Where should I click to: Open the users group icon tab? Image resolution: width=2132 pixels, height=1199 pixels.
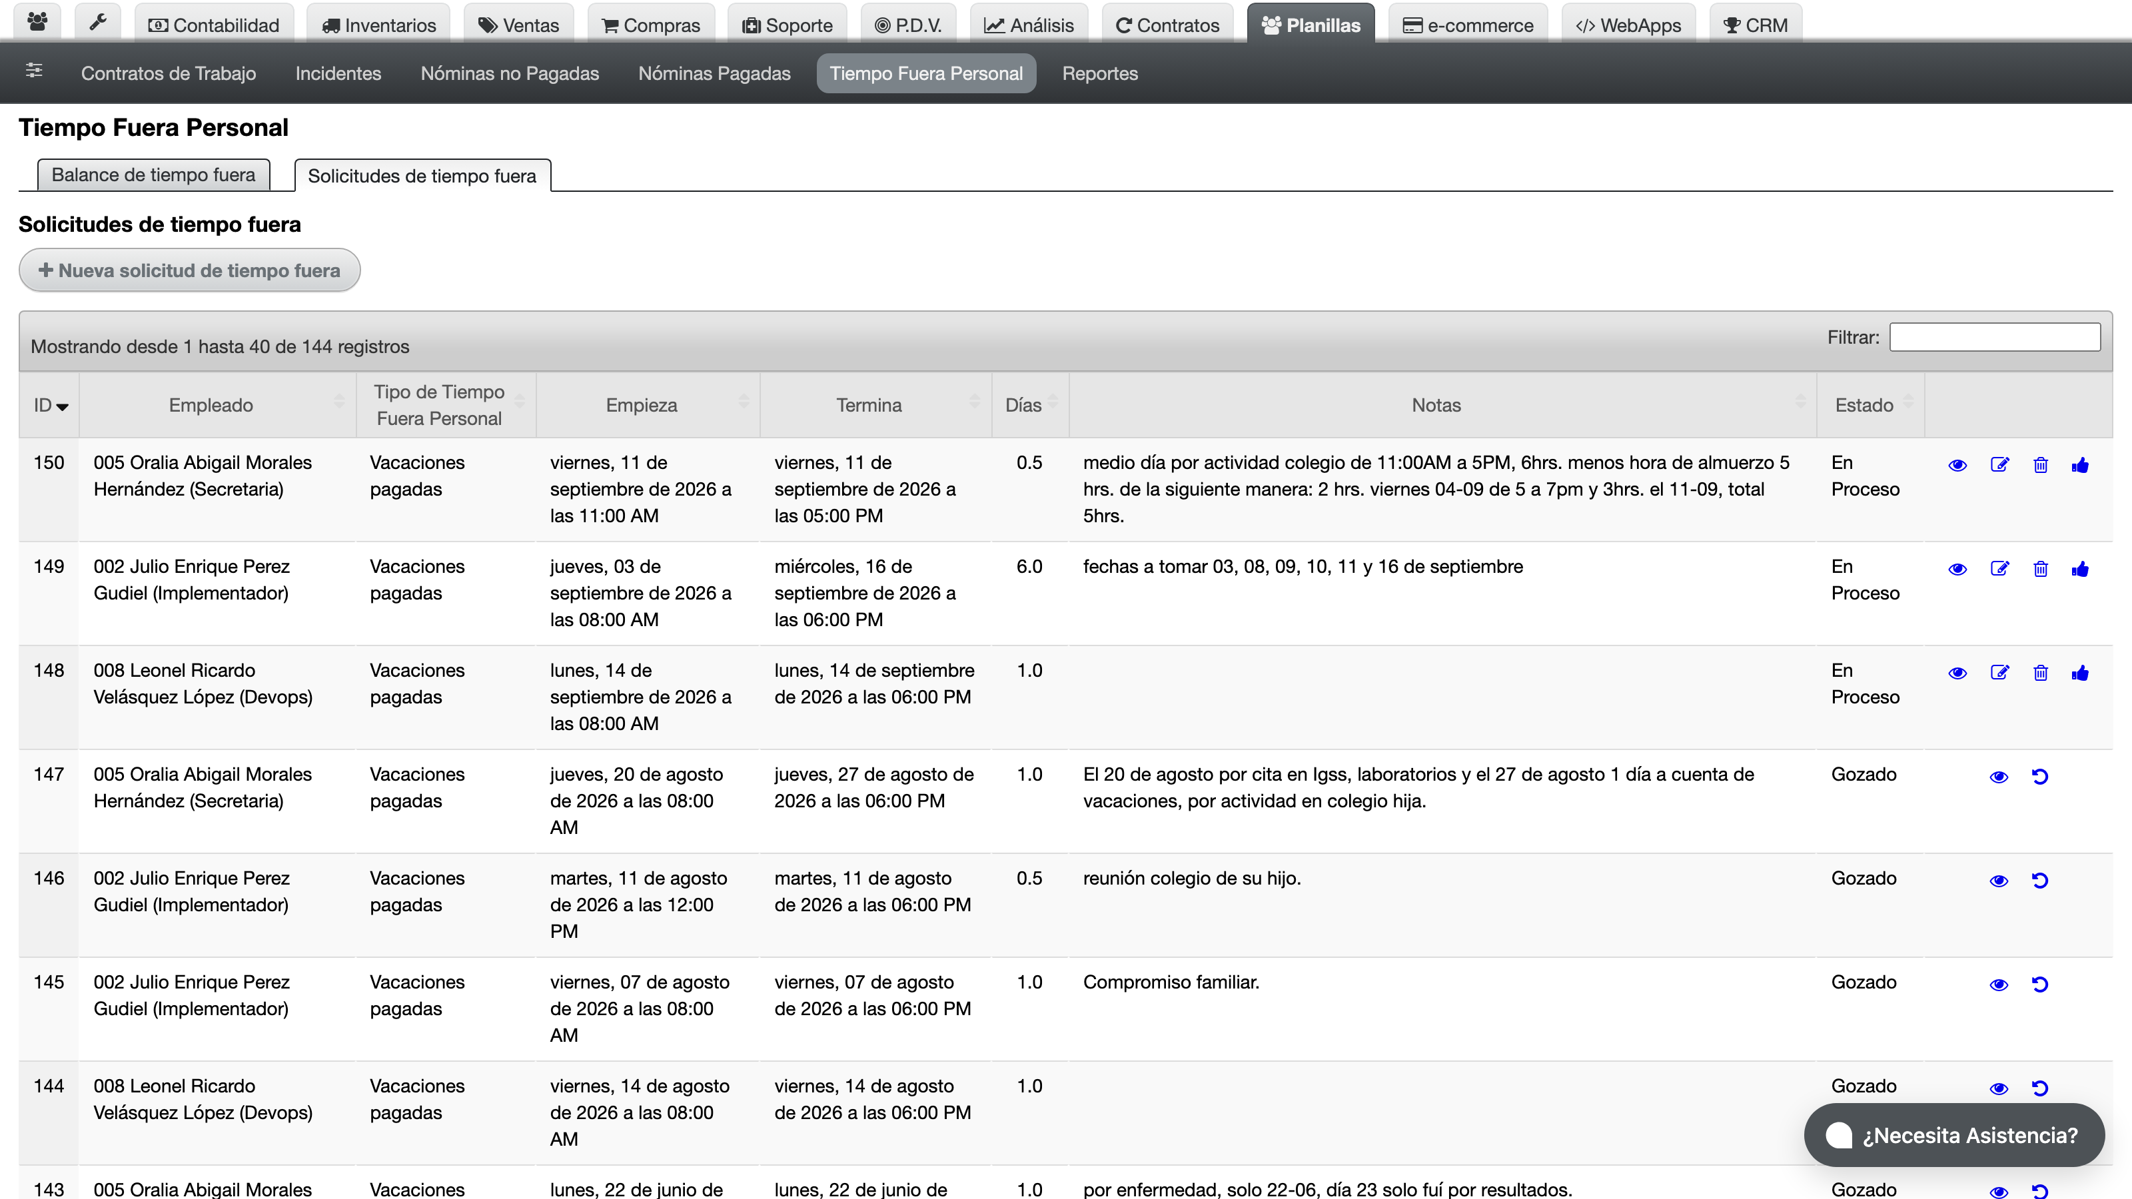[x=37, y=23]
